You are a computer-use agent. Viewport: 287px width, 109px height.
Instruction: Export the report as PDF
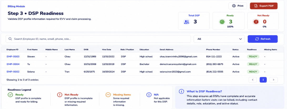click(x=264, y=6)
